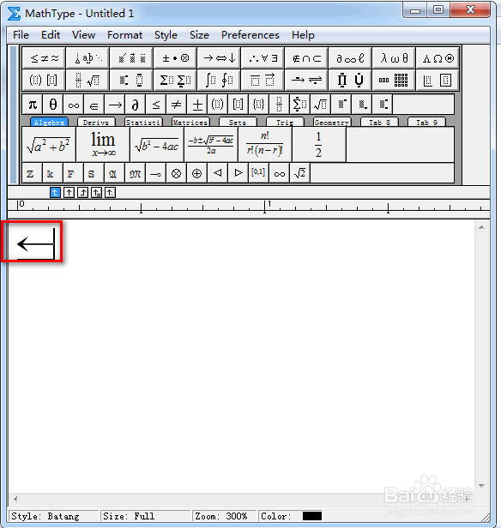501x528 pixels.
Task: Open the miscellaneous symbols palette (∂∞ℓ)
Action: [x=350, y=58]
